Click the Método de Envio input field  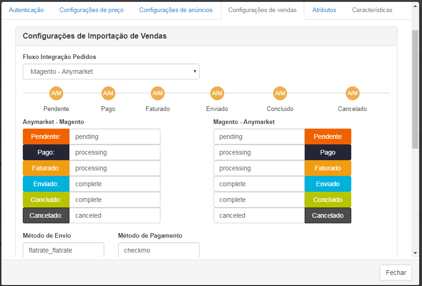(x=64, y=250)
